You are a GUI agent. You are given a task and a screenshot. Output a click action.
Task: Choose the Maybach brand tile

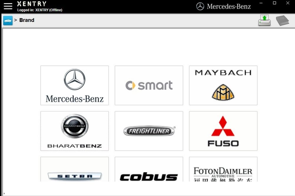pos(223,85)
